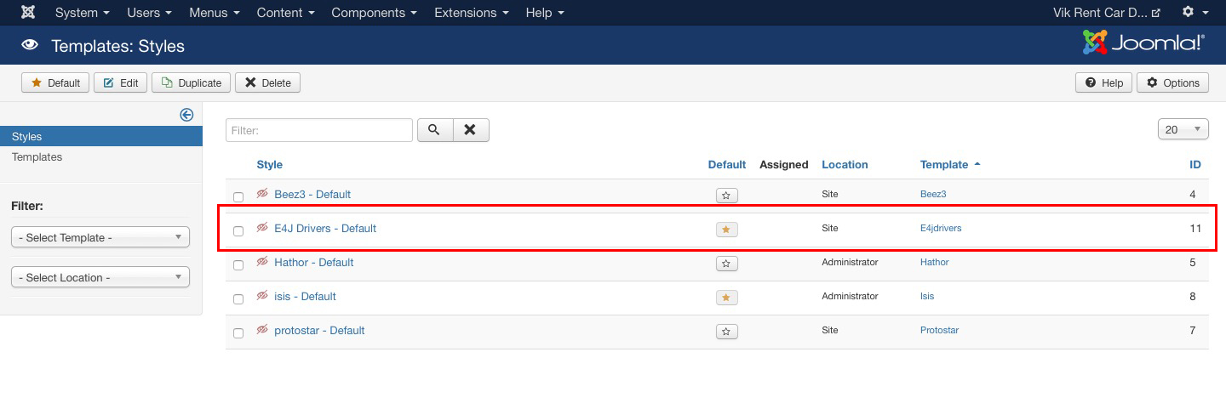Open the Extensions menu
1226x409 pixels.
(471, 13)
